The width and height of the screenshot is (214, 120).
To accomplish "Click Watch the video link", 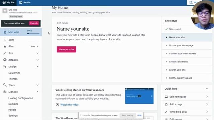I will coord(69,105).
